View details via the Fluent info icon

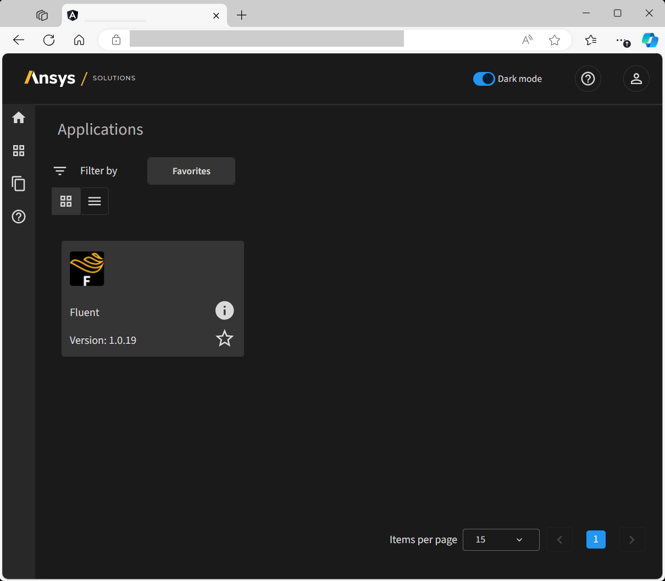224,311
